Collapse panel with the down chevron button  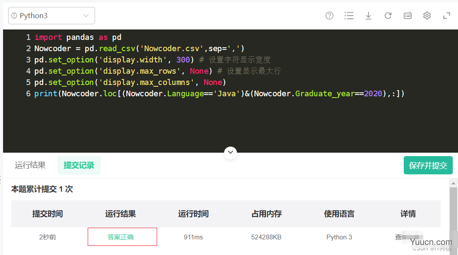[x=231, y=152]
